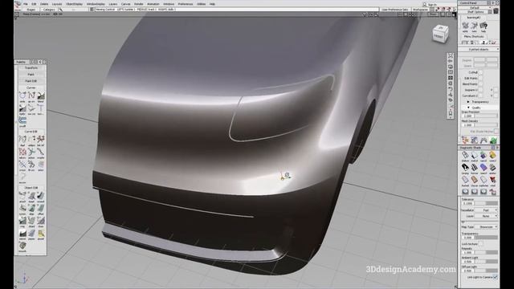This screenshot has height=289, width=514.
Task: Open the Render menu
Action: 139,4
